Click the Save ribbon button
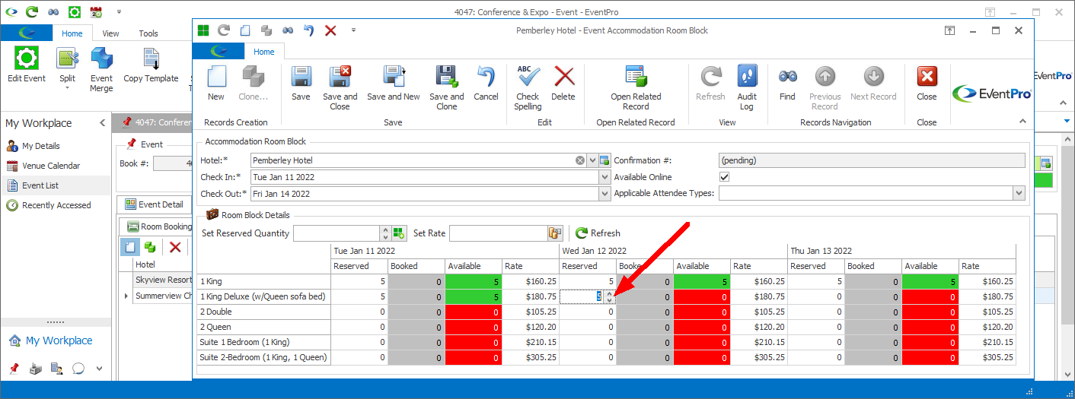 301,84
